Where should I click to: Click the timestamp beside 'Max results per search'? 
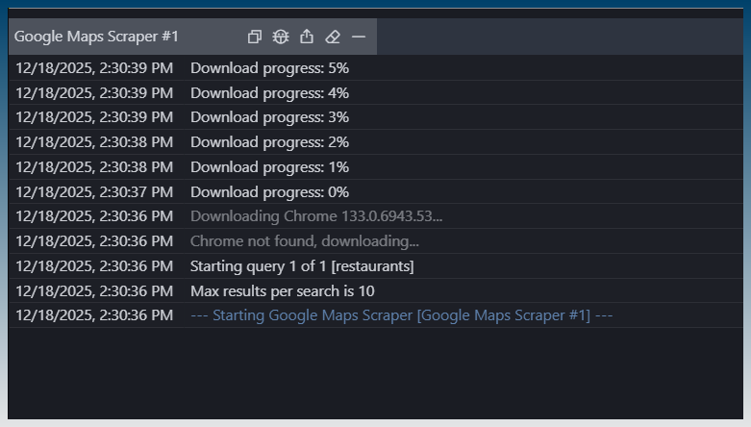pos(94,290)
